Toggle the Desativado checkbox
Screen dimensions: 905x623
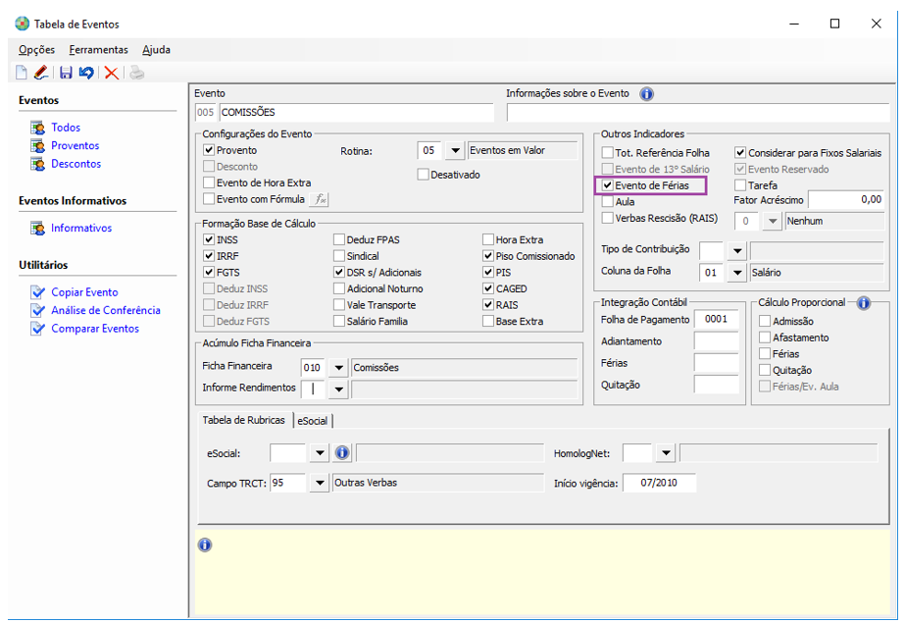pos(423,175)
